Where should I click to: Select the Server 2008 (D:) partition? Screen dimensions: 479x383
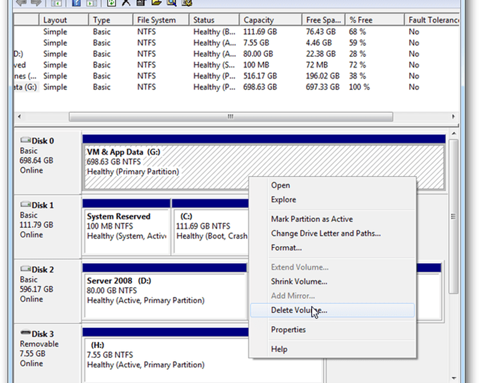165,296
